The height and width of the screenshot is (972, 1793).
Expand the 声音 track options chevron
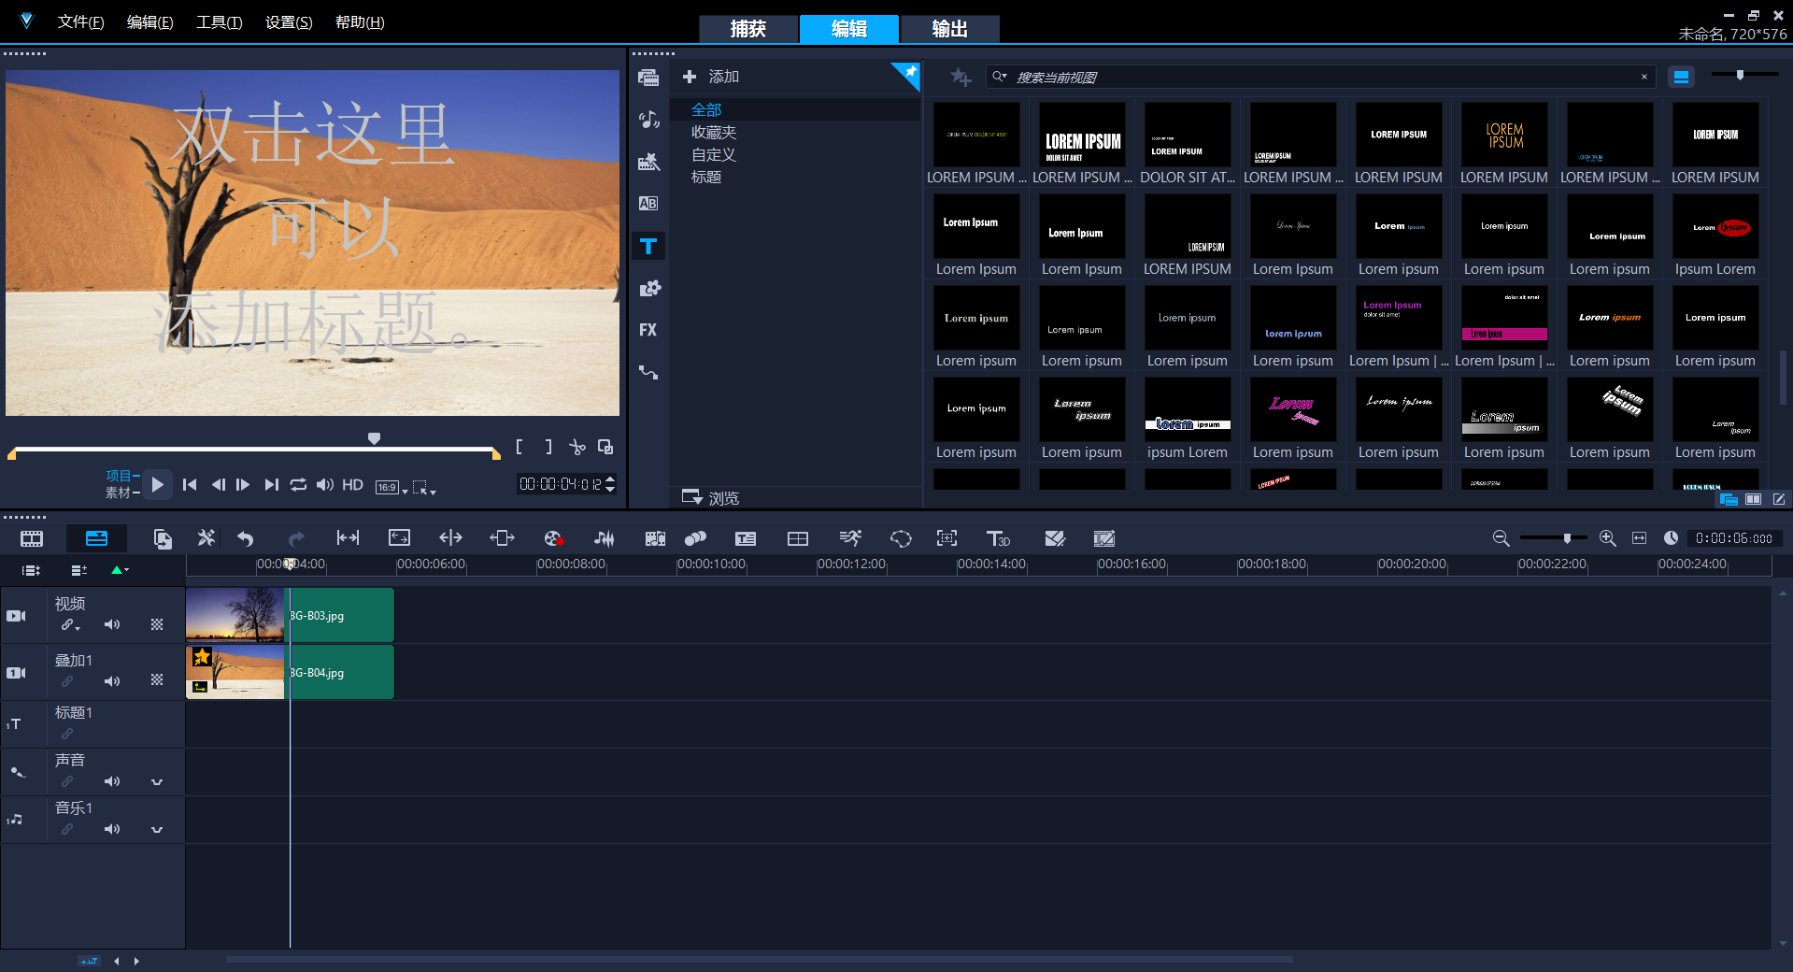point(157,781)
